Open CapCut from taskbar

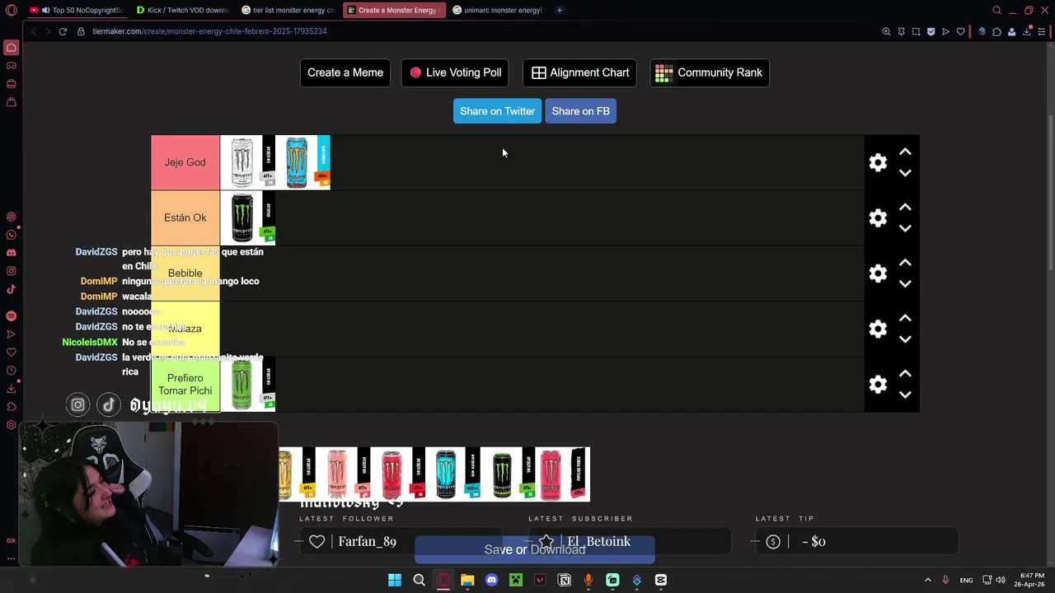(661, 580)
